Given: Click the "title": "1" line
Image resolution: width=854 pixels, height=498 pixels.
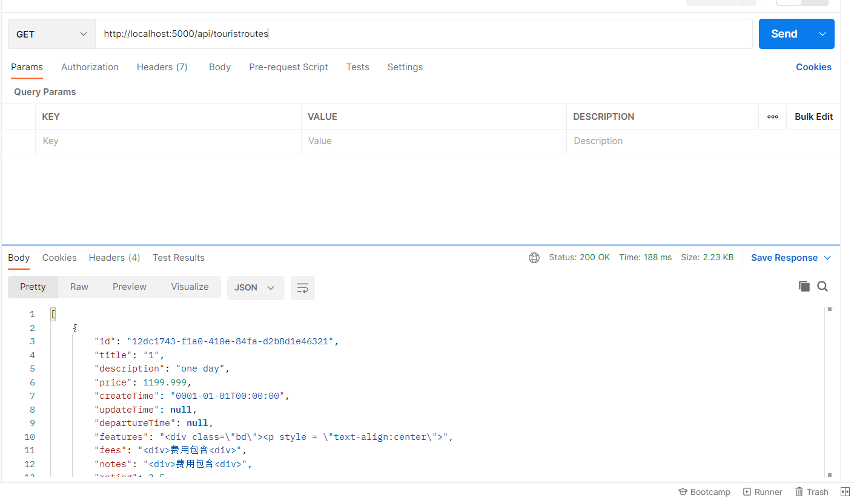Looking at the screenshot, I should point(130,355).
